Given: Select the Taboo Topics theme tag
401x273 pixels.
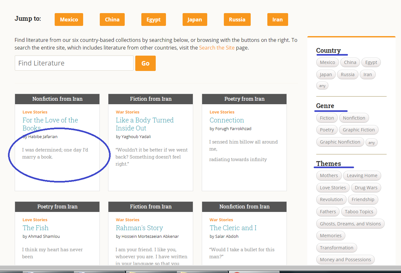Looking at the screenshot, I should pyautogui.click(x=359, y=212).
